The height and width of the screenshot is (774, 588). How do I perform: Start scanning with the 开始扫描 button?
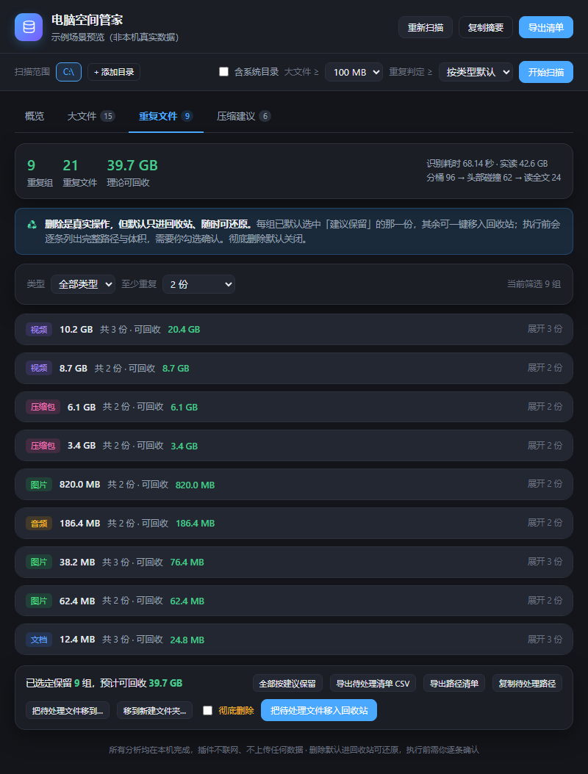(546, 72)
